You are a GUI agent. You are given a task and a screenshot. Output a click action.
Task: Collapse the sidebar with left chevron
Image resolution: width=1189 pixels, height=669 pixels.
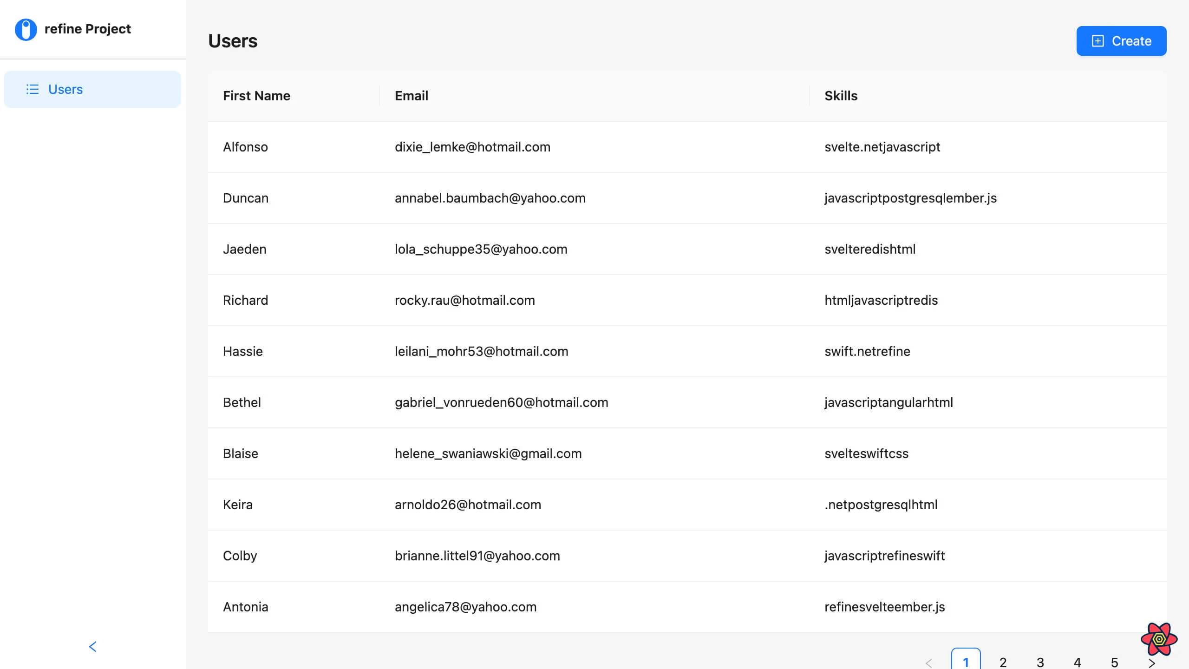pos(92,646)
